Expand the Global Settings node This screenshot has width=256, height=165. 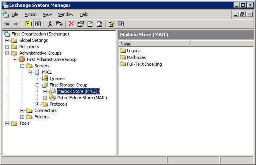(7, 40)
